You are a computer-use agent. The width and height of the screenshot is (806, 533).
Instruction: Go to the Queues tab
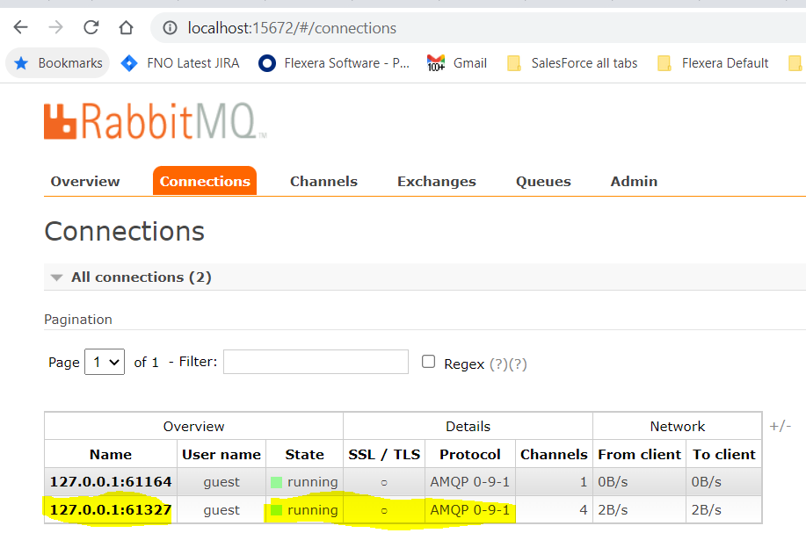pyautogui.click(x=543, y=182)
